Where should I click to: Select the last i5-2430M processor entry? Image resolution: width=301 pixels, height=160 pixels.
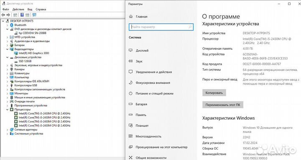coord(44,125)
